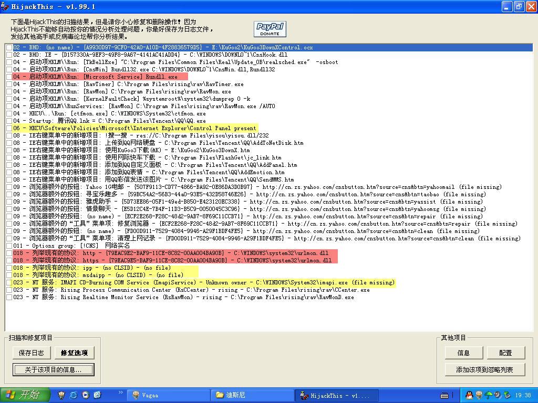This screenshot has width=538, height=403.
Task: Check the yisou.dll IE context menu entry
Action: pos(9,135)
